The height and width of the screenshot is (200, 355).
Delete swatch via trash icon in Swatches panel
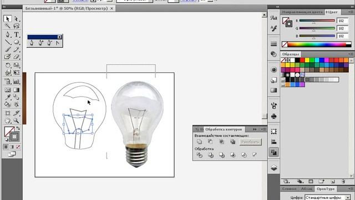pos(343,182)
